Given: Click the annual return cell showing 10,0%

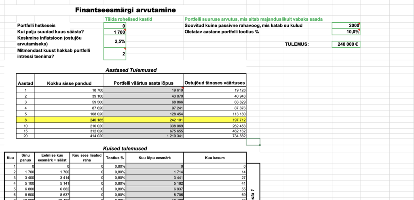Looking at the screenshot, I should point(346,32).
